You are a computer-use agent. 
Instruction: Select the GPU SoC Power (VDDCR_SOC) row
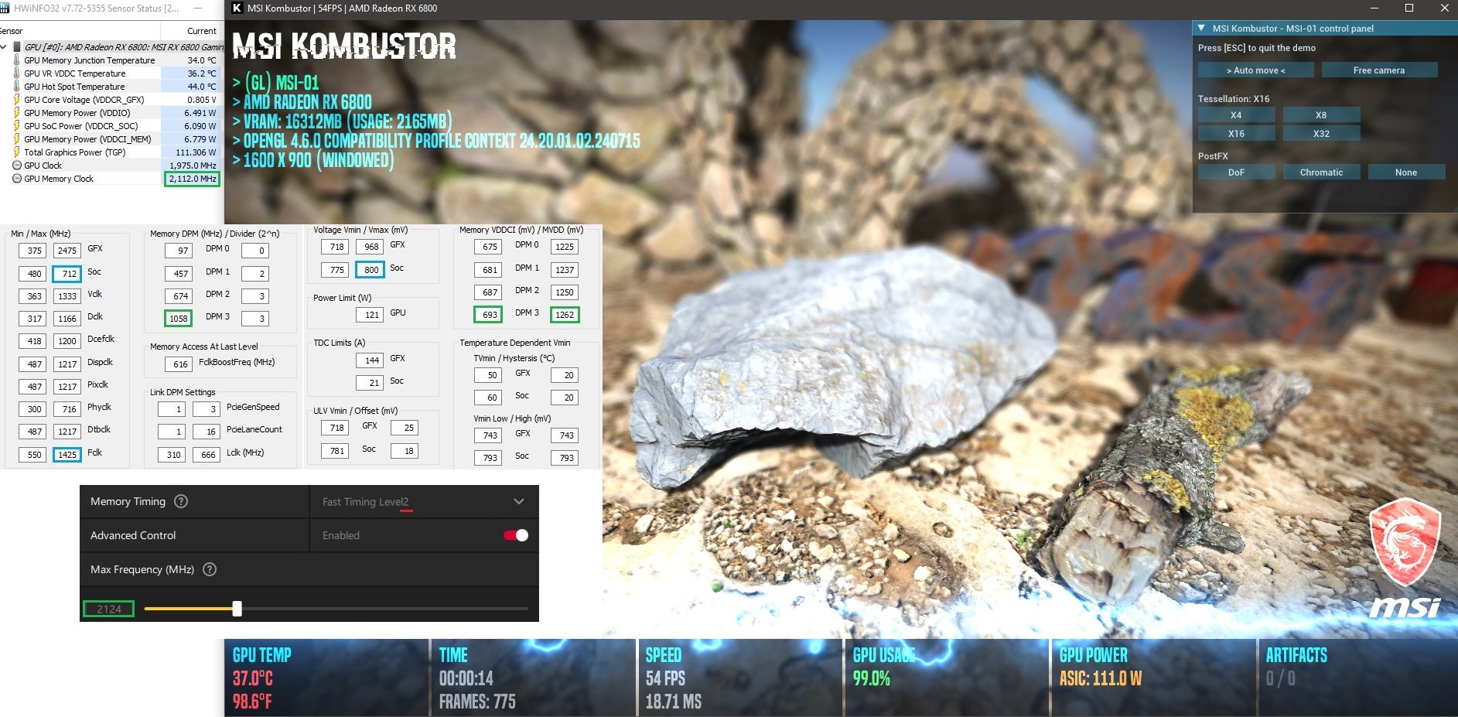[x=111, y=126]
